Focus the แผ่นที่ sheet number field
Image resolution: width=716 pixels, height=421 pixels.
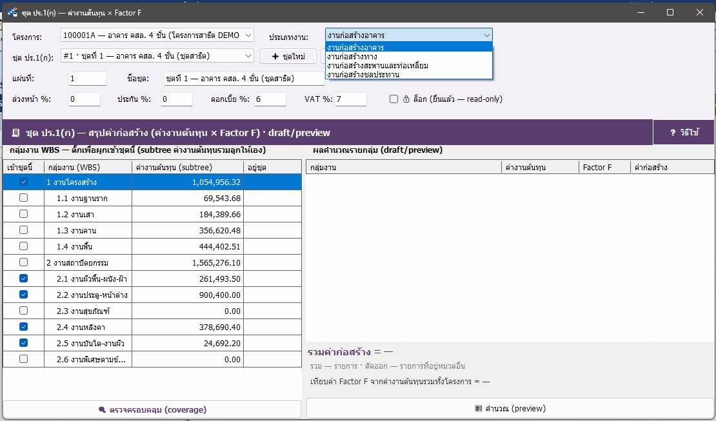click(87, 79)
